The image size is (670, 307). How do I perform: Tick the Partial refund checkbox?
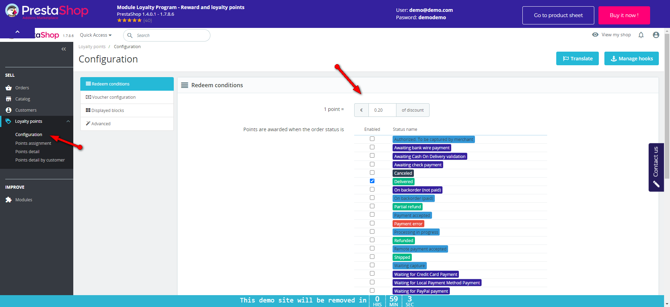tap(372, 206)
